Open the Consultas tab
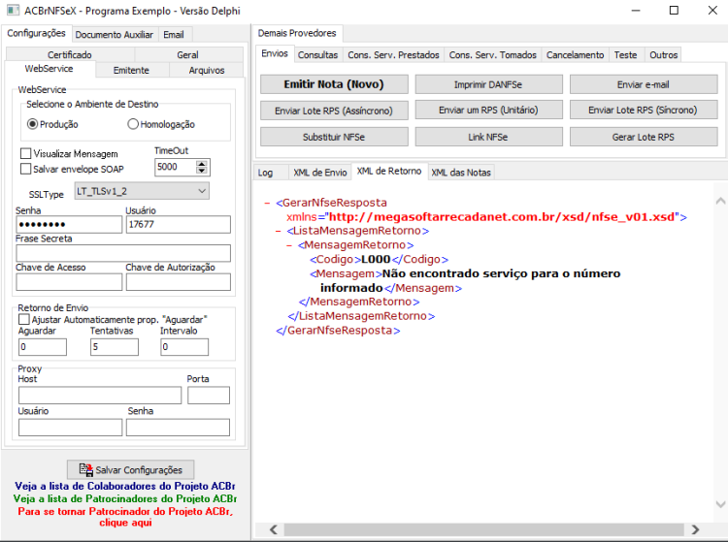 pos(318,54)
